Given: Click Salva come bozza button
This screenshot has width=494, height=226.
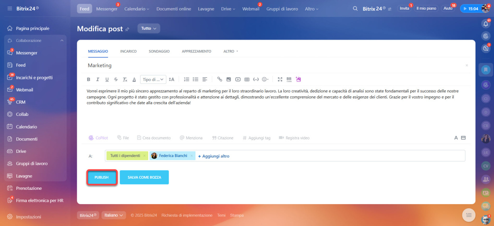Looking at the screenshot, I should 144,177.
